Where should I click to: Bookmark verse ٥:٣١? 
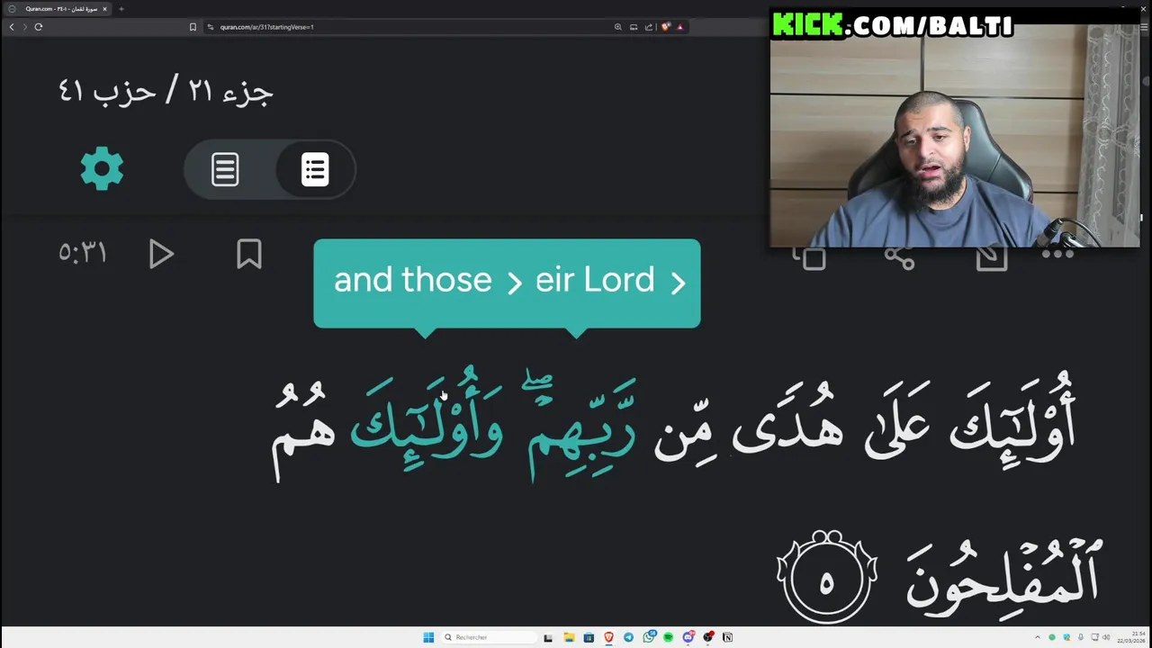[249, 255]
